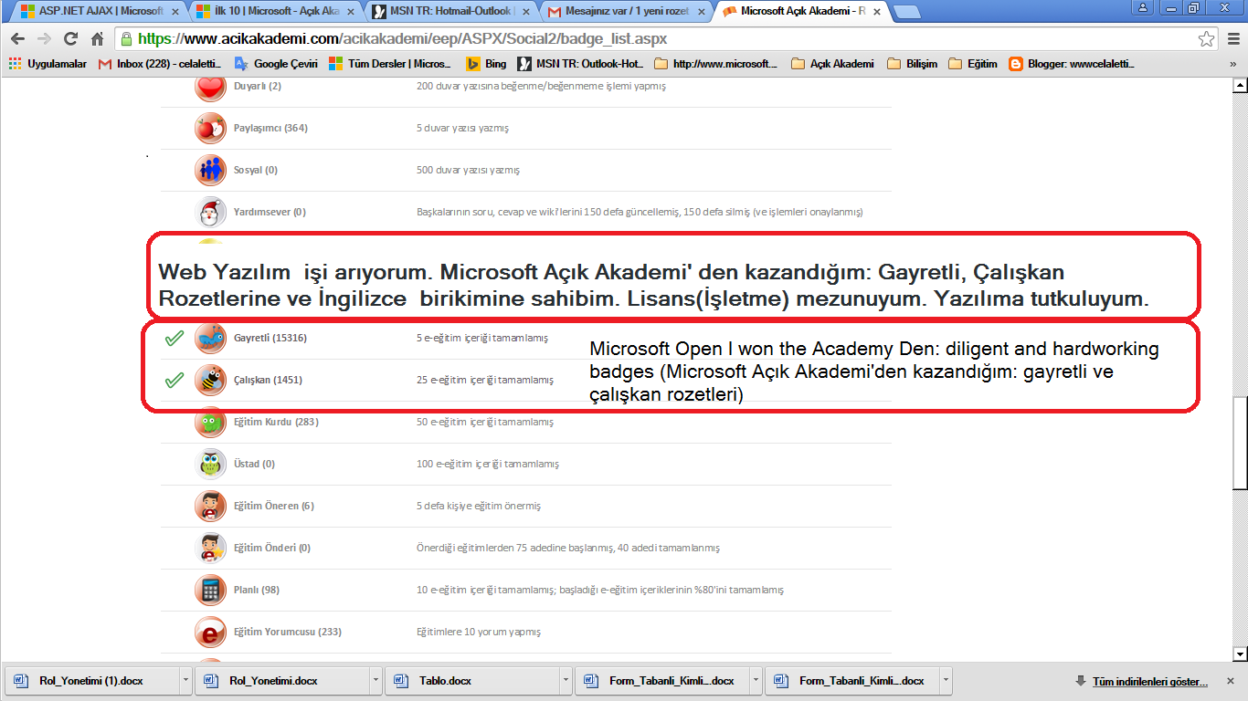This screenshot has width=1248, height=701.
Task: Click the Duyarlı heart badge icon
Action: 210,88
